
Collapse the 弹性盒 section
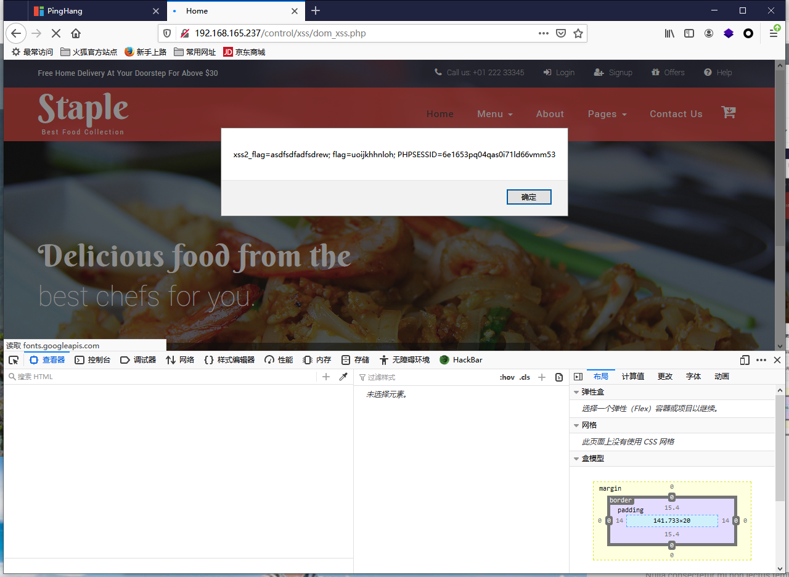tap(577, 392)
